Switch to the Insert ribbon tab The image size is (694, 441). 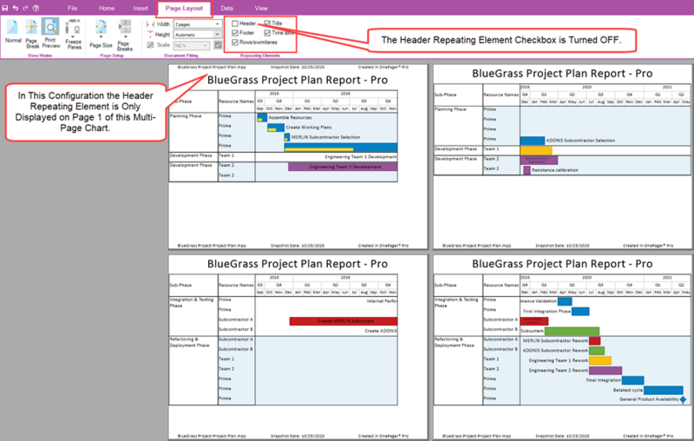[141, 8]
